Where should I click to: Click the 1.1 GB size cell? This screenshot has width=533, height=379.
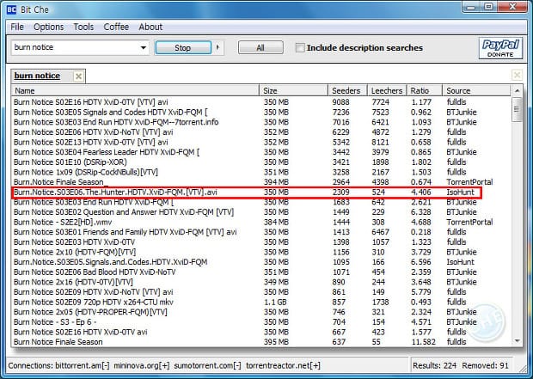275,303
